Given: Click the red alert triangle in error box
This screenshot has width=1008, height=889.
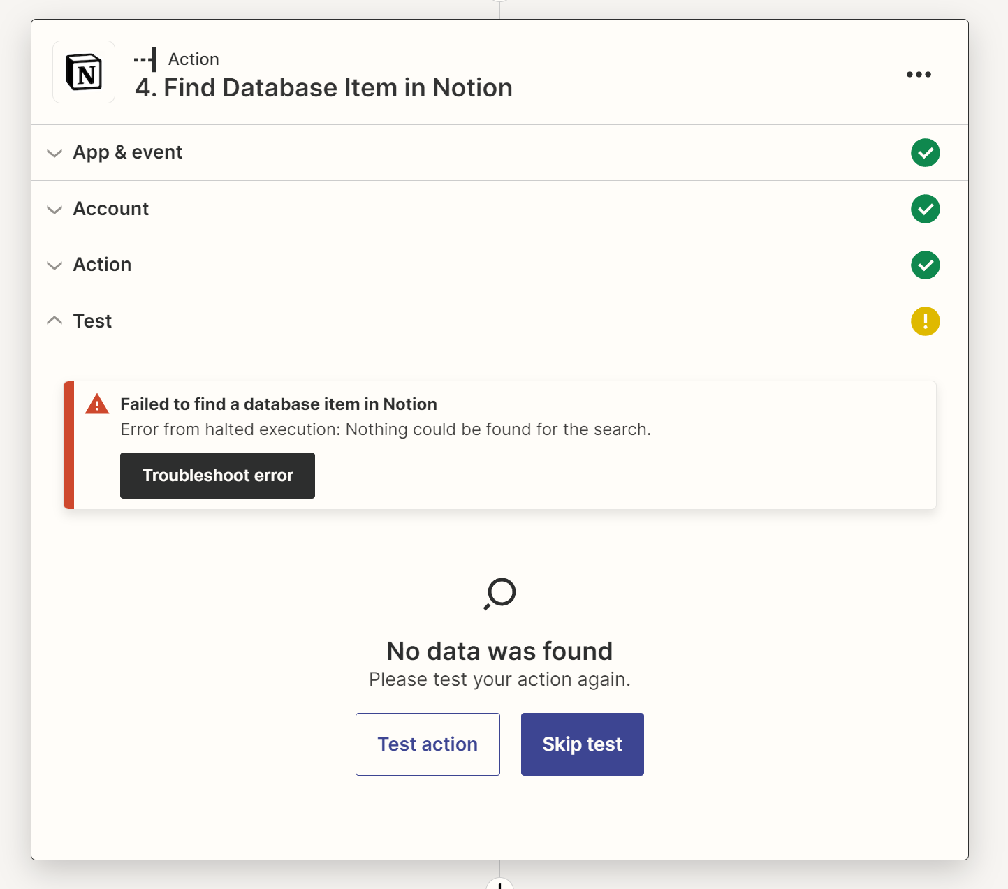Looking at the screenshot, I should point(97,404).
